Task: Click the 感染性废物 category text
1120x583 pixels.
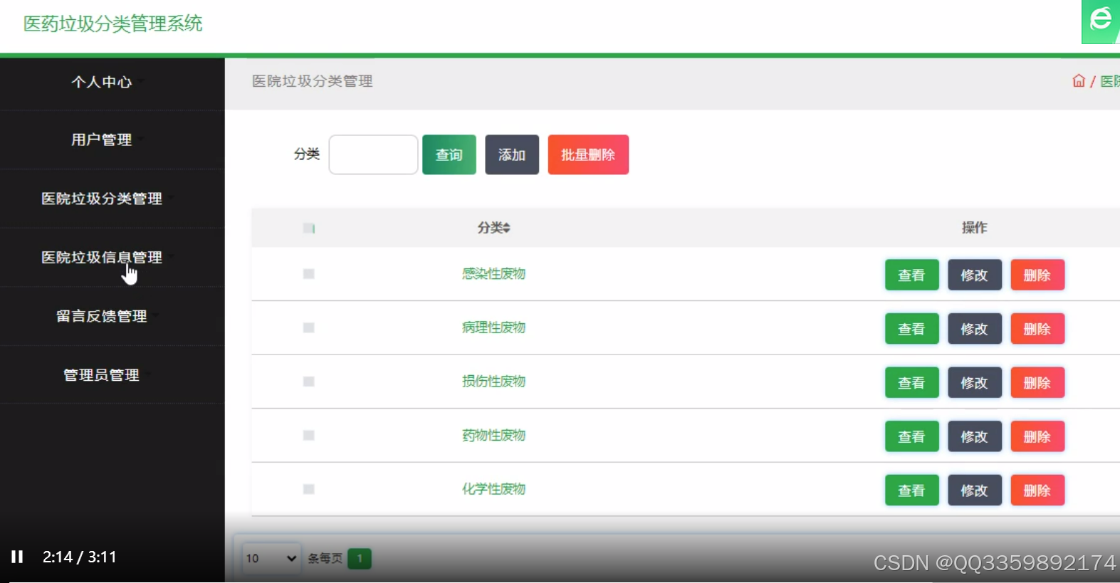Action: point(493,274)
